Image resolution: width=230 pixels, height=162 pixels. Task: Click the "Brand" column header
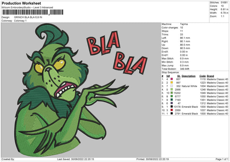point(210,76)
